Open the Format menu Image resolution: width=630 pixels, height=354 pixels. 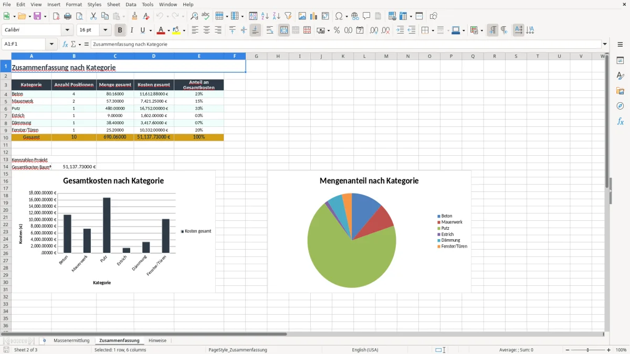coord(73,4)
